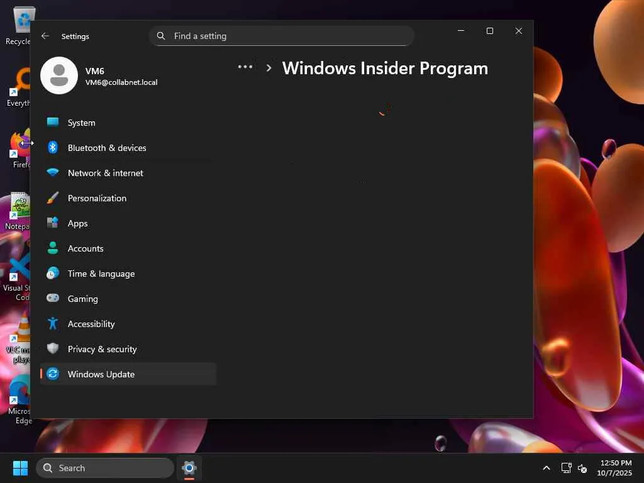
Task: Click the taskbar Search box
Action: click(x=105, y=468)
